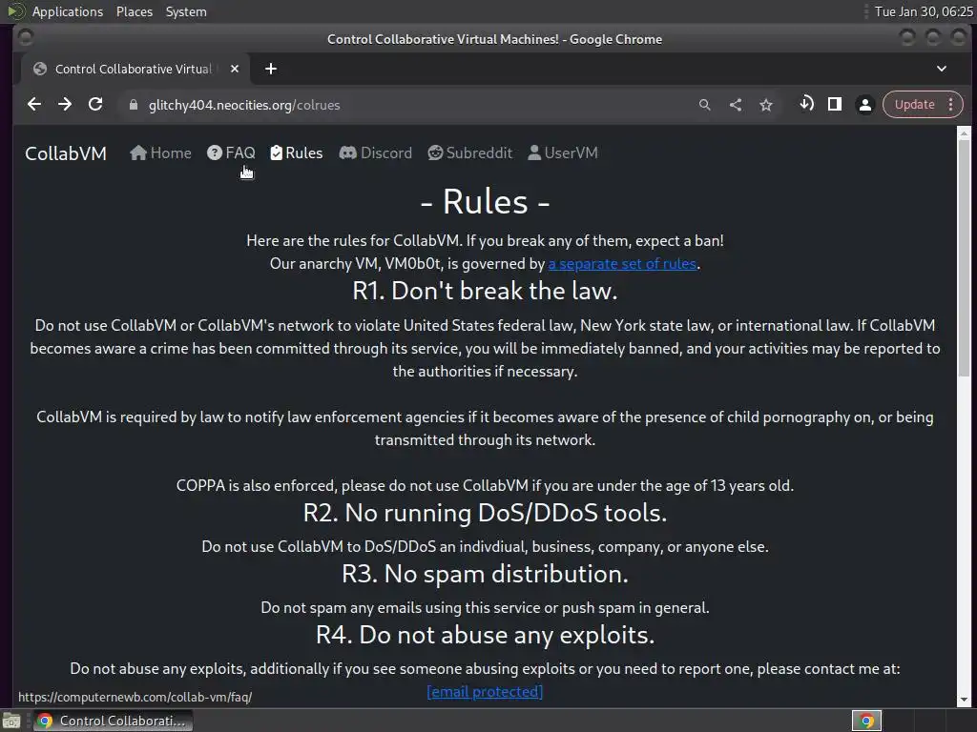Open the Chrome downloads icon
The height and width of the screenshot is (732, 977).
pyautogui.click(x=806, y=104)
